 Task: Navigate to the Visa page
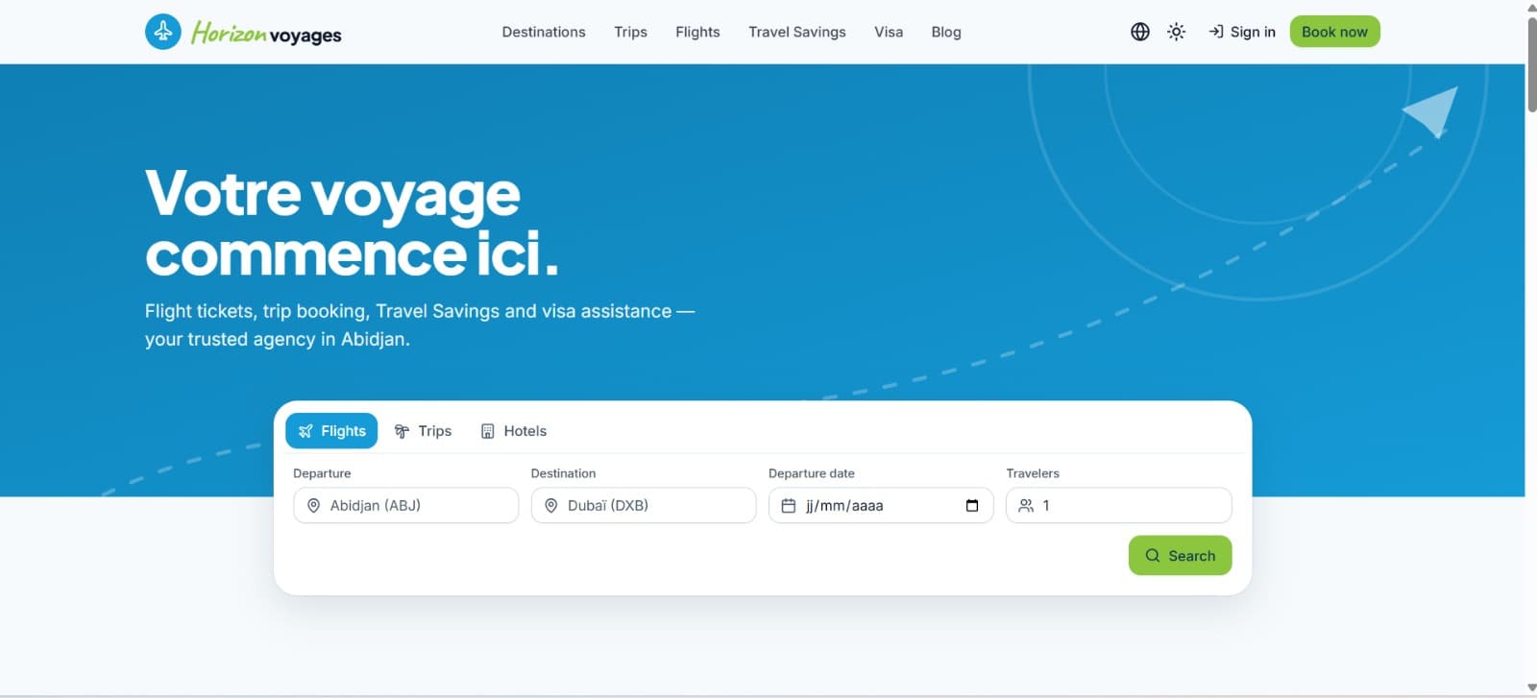889,32
